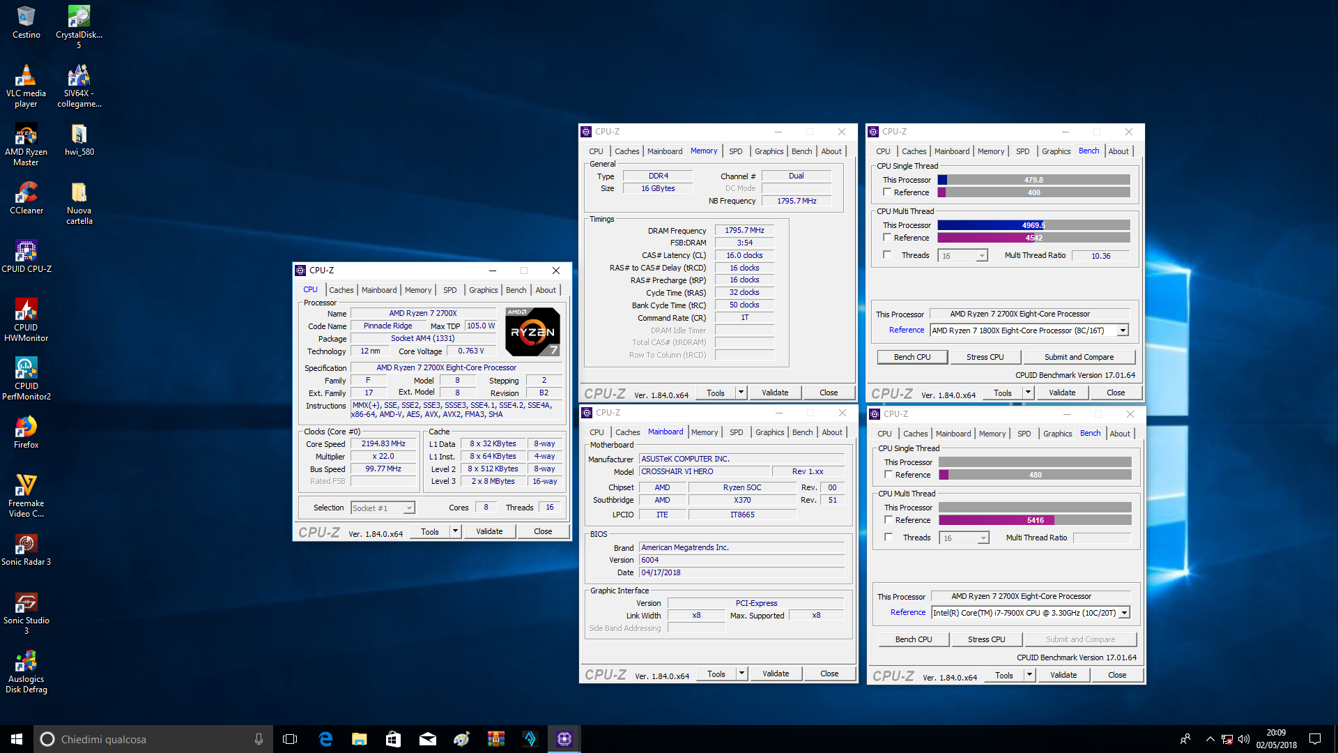1338x753 pixels.
Task: Open CrystalDiskMark desktop icon
Action: click(79, 17)
